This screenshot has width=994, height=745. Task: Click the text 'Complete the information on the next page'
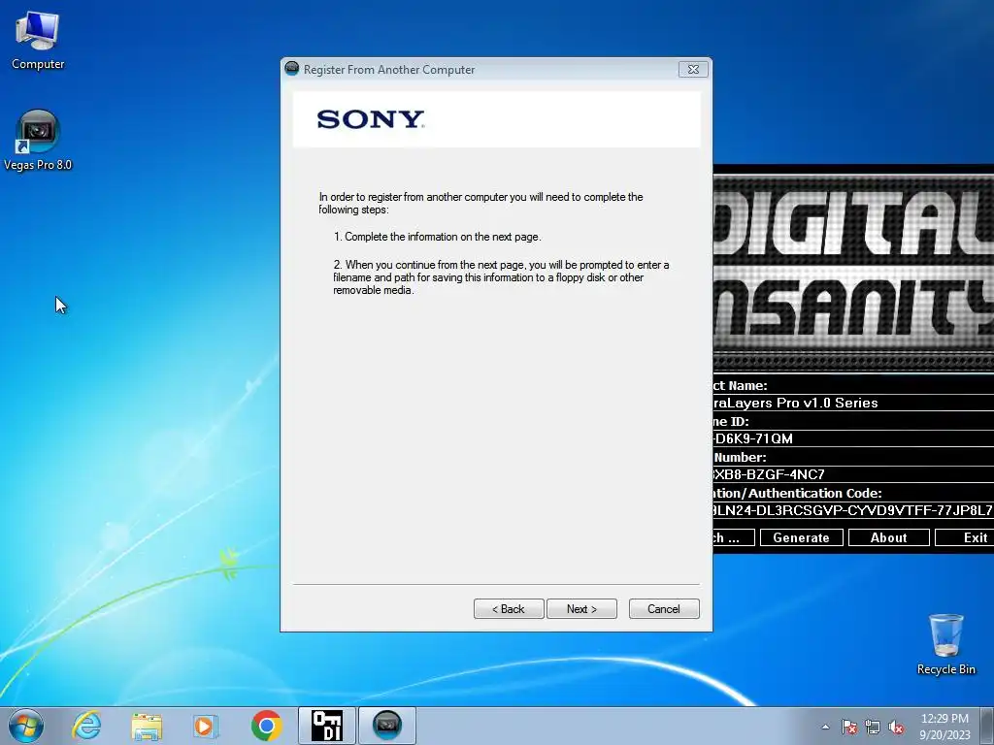pos(443,237)
